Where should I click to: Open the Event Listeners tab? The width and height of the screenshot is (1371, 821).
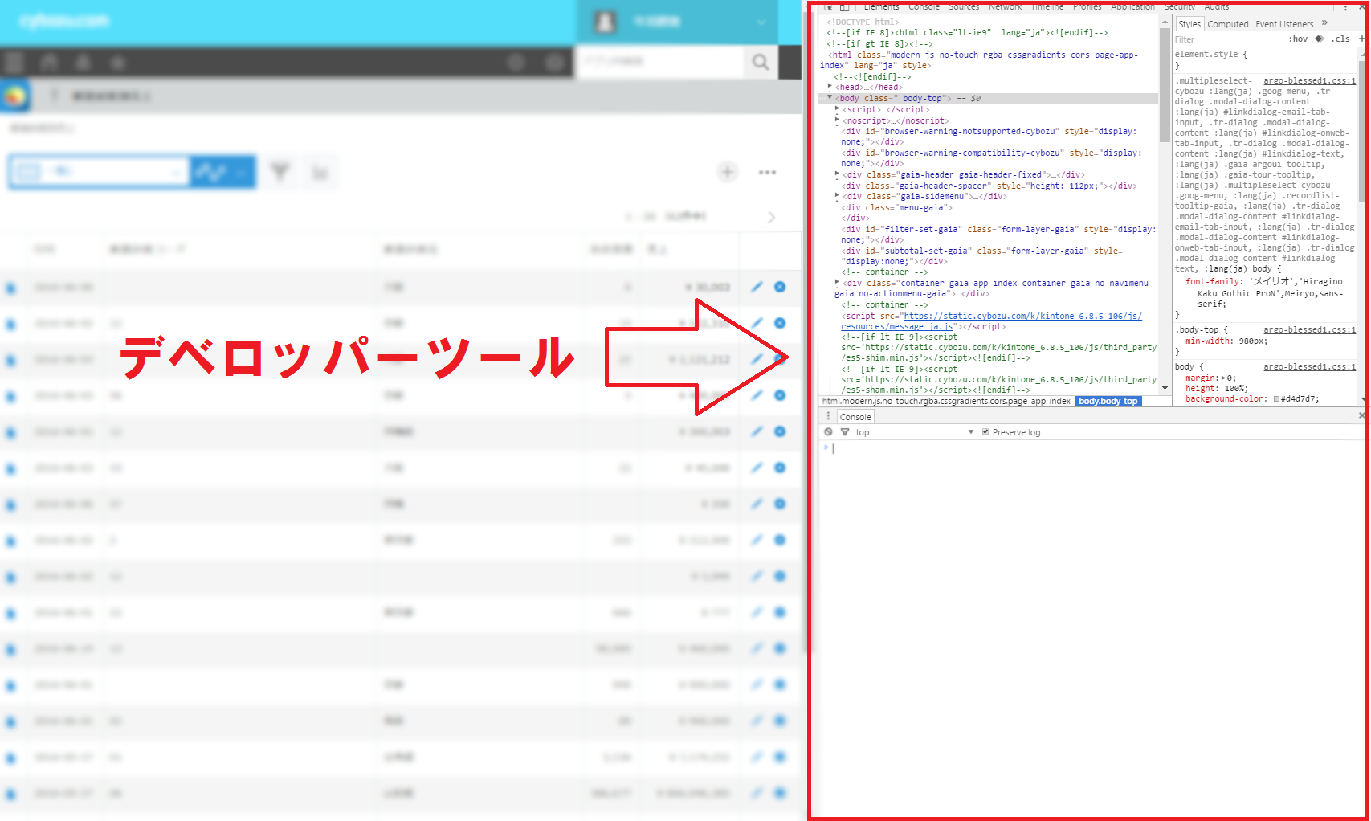click(1284, 24)
